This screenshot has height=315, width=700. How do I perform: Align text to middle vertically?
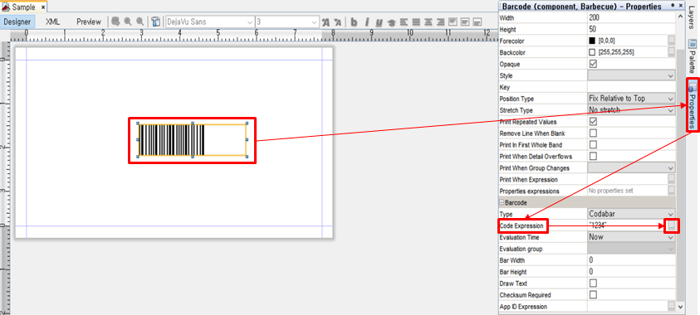click(x=465, y=22)
